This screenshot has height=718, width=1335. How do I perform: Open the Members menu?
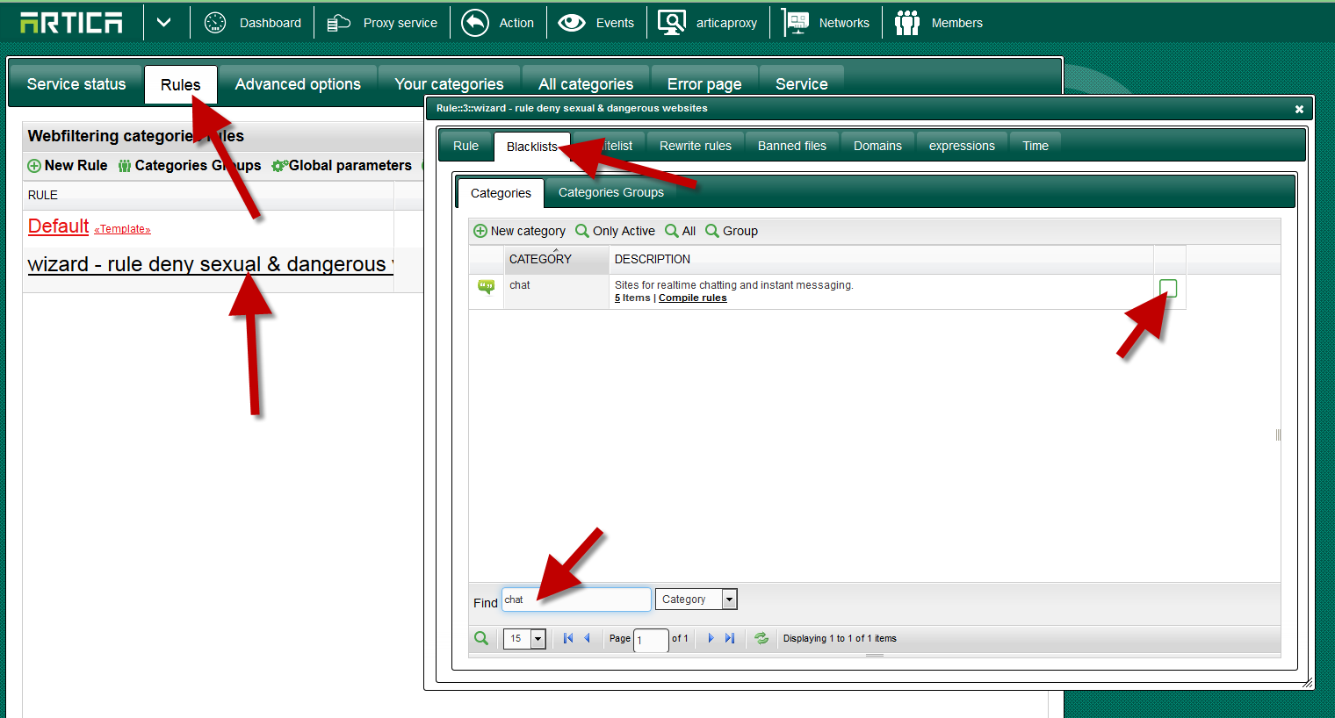(957, 23)
